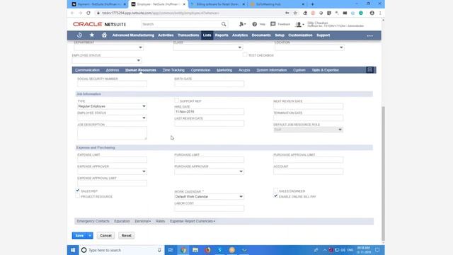Screen dimensions: 453x255
Task: Open a new browser tab
Action: [x=312, y=4]
